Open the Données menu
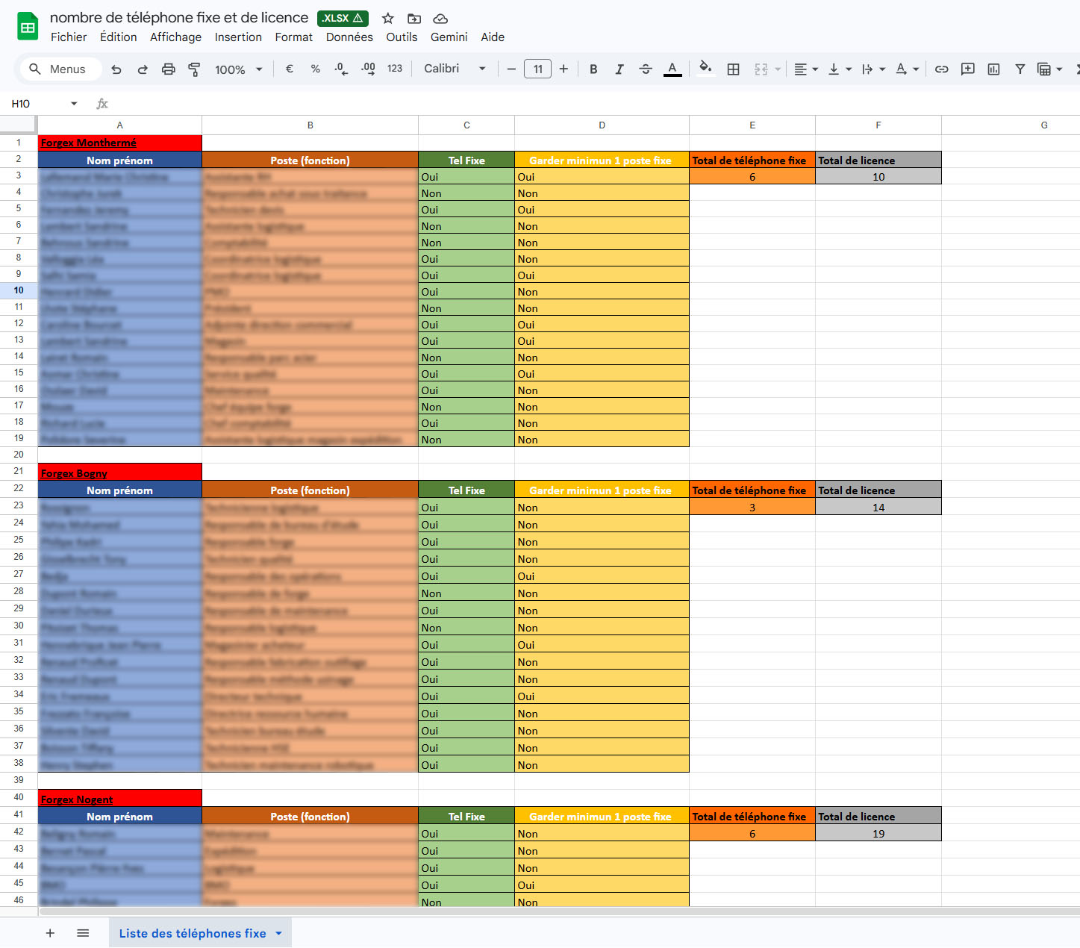Viewport: 1080px width, 948px height. pos(349,37)
